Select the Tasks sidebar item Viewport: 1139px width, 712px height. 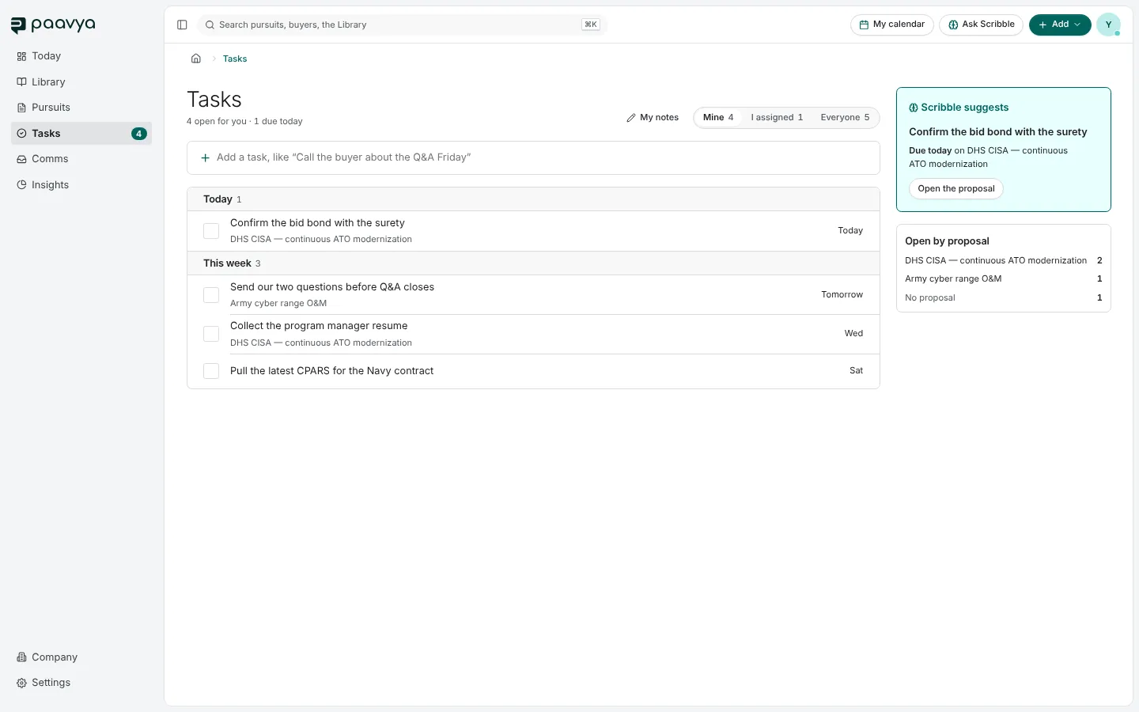click(x=81, y=134)
